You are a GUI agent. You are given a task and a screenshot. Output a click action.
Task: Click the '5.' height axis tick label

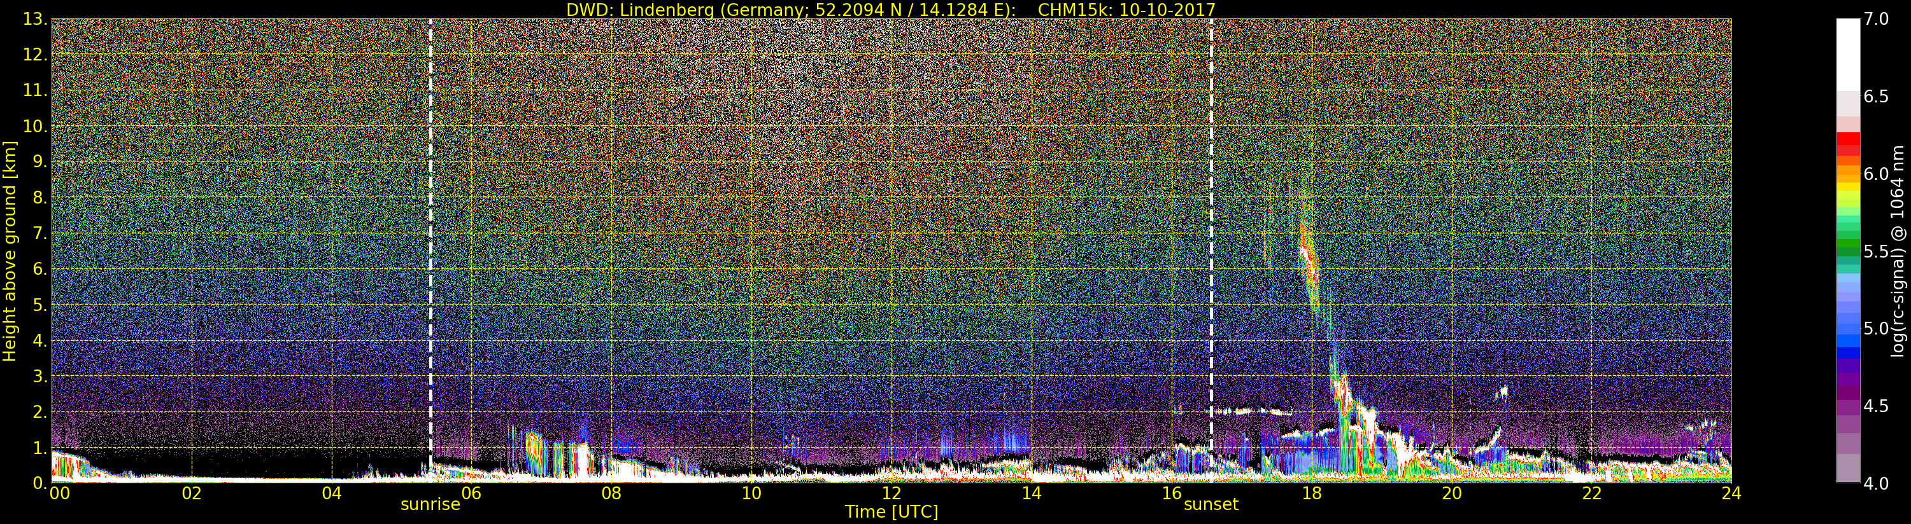(40, 305)
